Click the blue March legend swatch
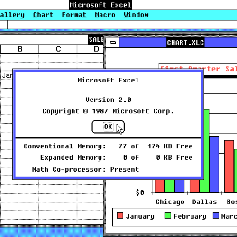Image resolution: width=237 pixels, height=237 pixels. pyautogui.click(x=216, y=216)
